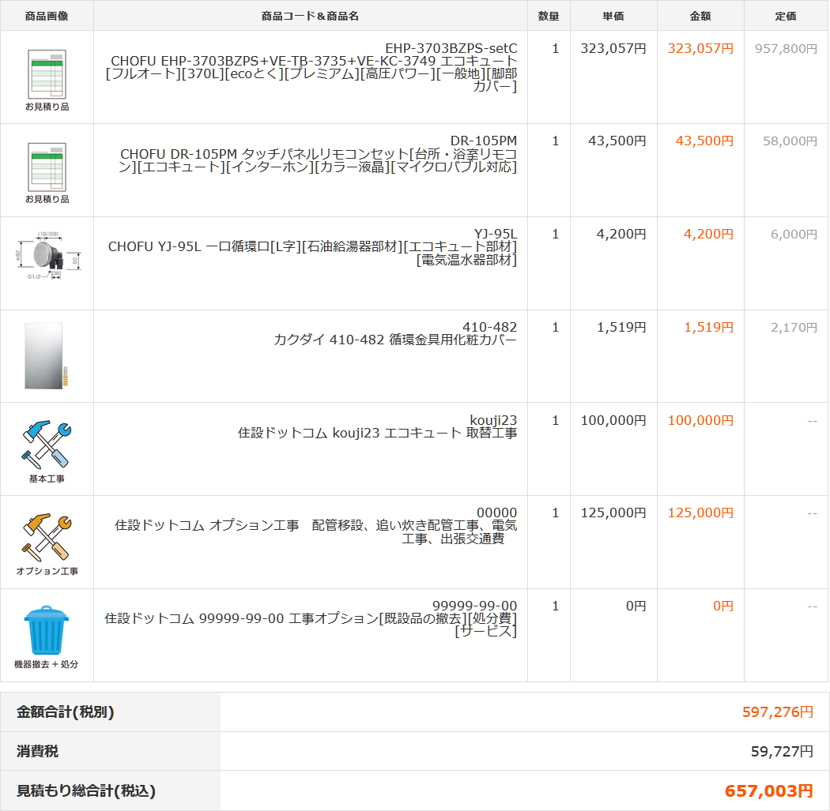Click the black unit price 100,000円
830x811 pixels.
(x=613, y=420)
